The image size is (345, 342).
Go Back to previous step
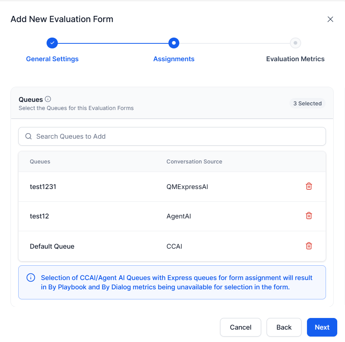pos(284,327)
